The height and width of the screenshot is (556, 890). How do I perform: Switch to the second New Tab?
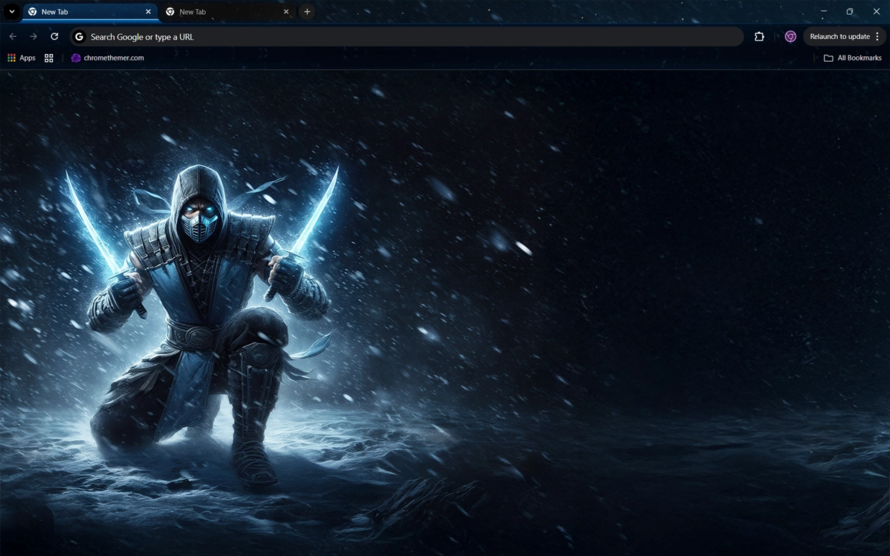[x=228, y=12]
